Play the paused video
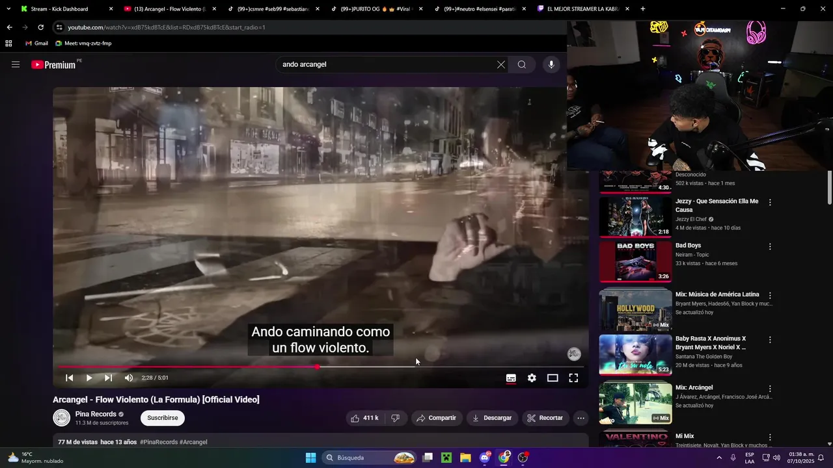Image resolution: width=833 pixels, height=468 pixels. 89,378
